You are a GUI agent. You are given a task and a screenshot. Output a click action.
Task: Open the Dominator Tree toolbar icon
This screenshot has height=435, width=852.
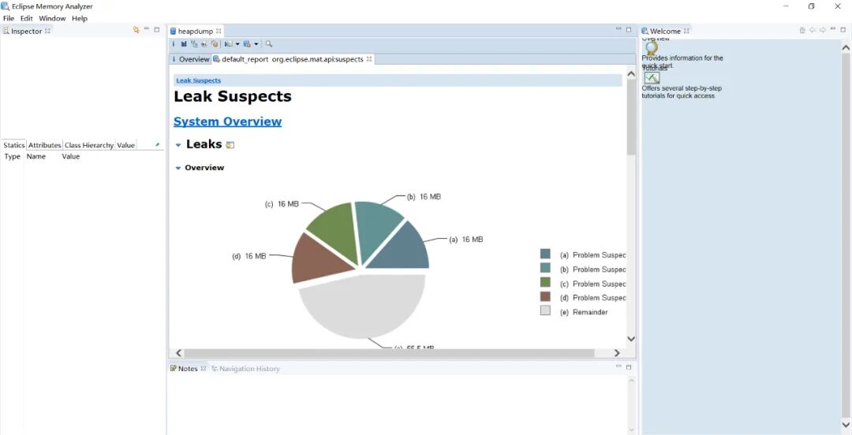tap(194, 44)
